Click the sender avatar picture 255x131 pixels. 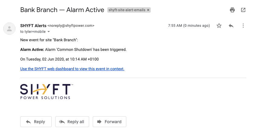9,29
